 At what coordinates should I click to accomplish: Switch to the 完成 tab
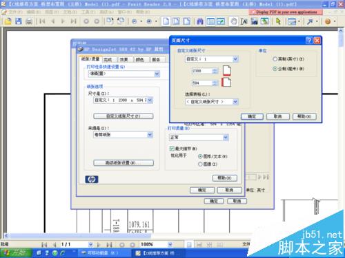pyautogui.click(x=108, y=60)
